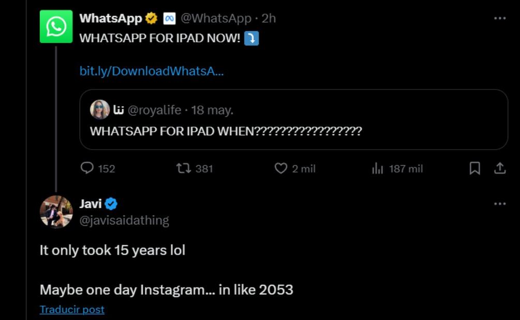Open more options for Javi's post
Viewport: 520px width, 320px height.
click(499, 204)
